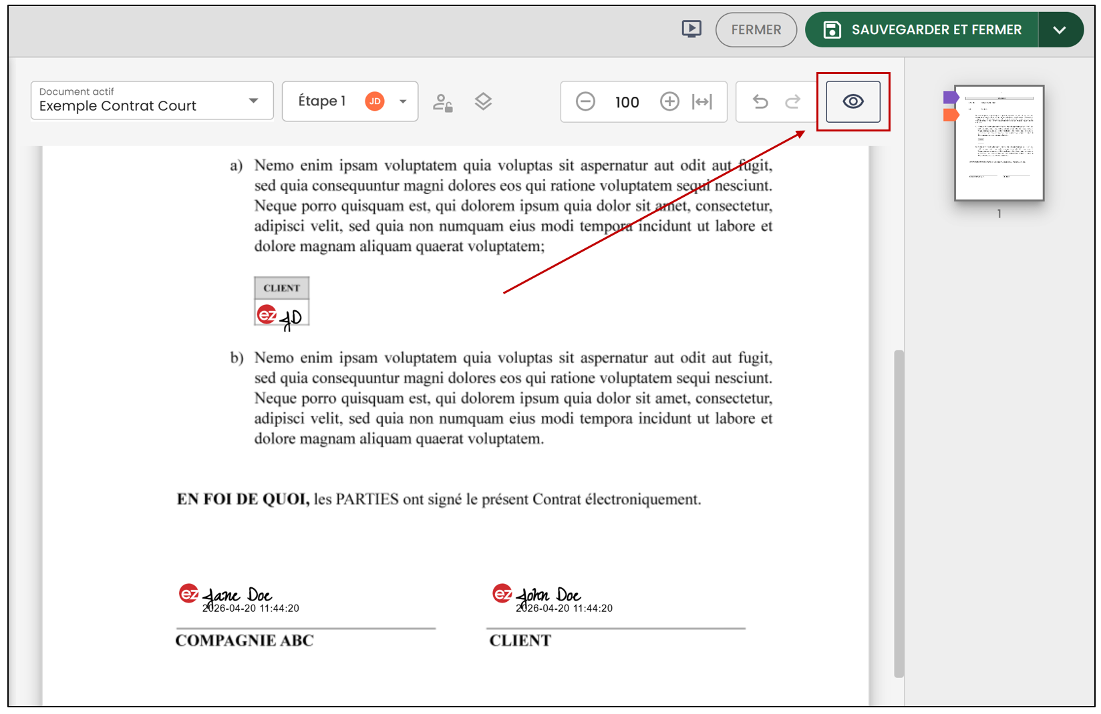This screenshot has width=1101, height=714.
Task: Open the layers stack icon
Action: tap(483, 101)
